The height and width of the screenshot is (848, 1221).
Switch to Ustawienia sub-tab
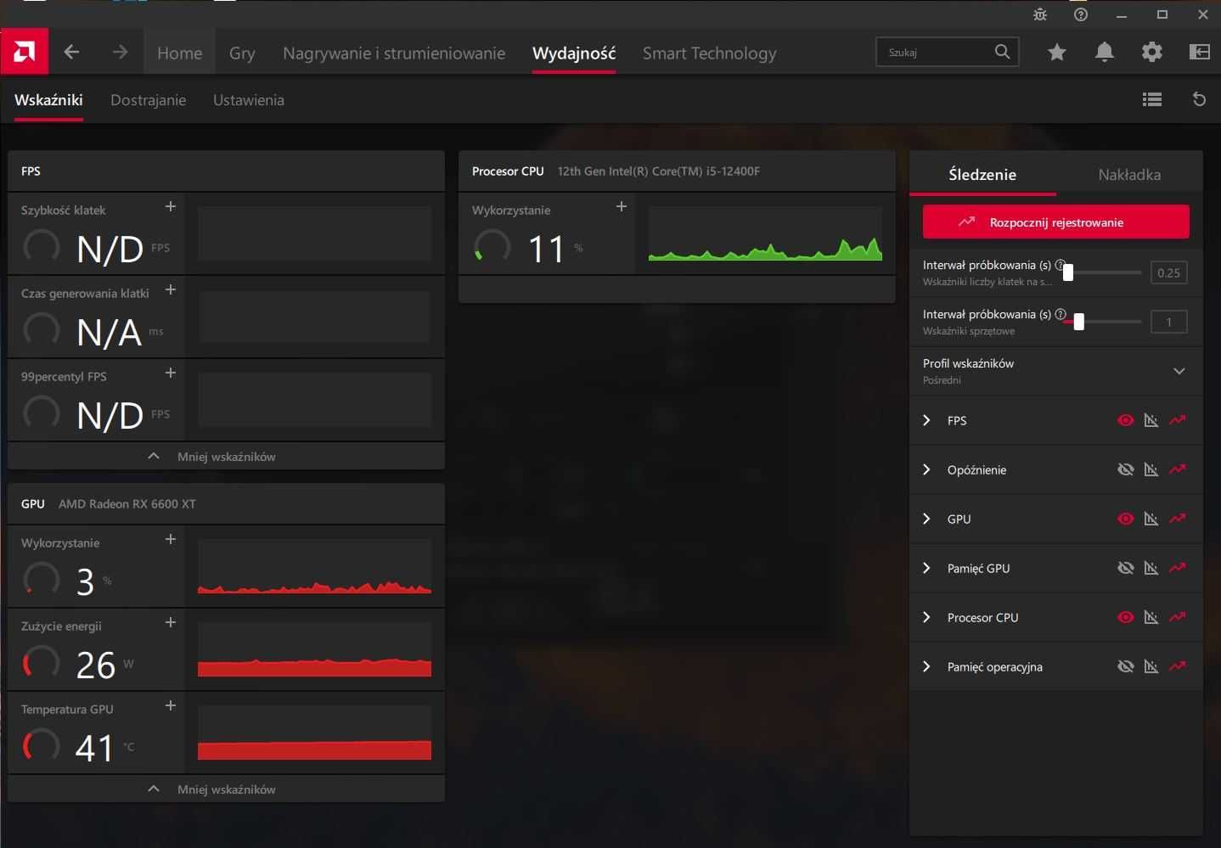click(x=248, y=99)
